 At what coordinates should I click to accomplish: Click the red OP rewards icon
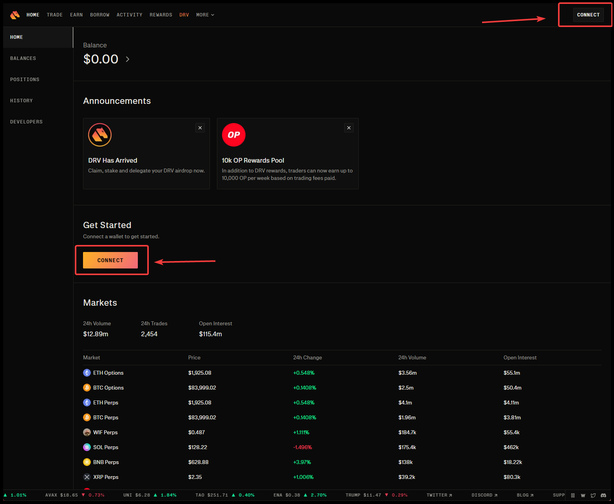click(x=234, y=135)
